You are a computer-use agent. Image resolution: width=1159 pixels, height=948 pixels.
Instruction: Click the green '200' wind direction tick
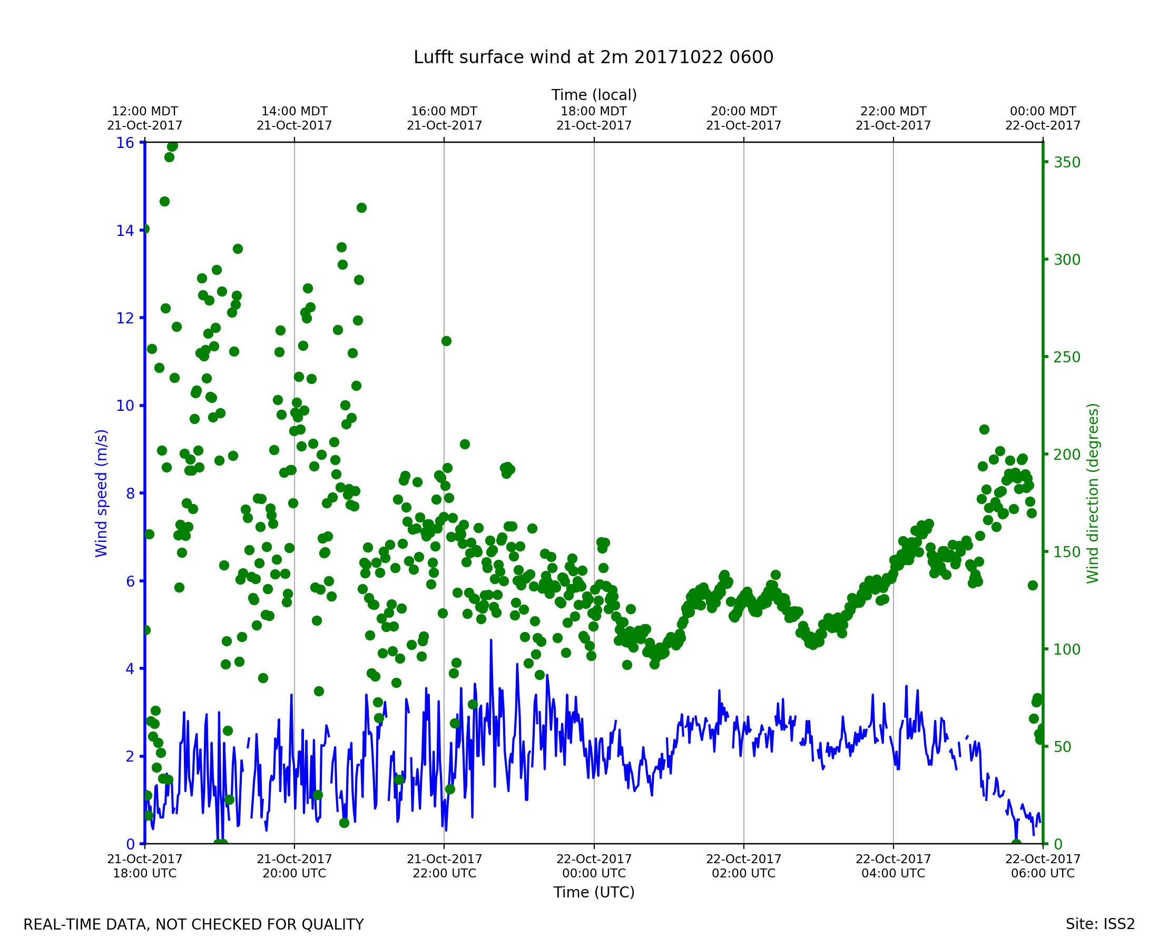click(x=1067, y=455)
